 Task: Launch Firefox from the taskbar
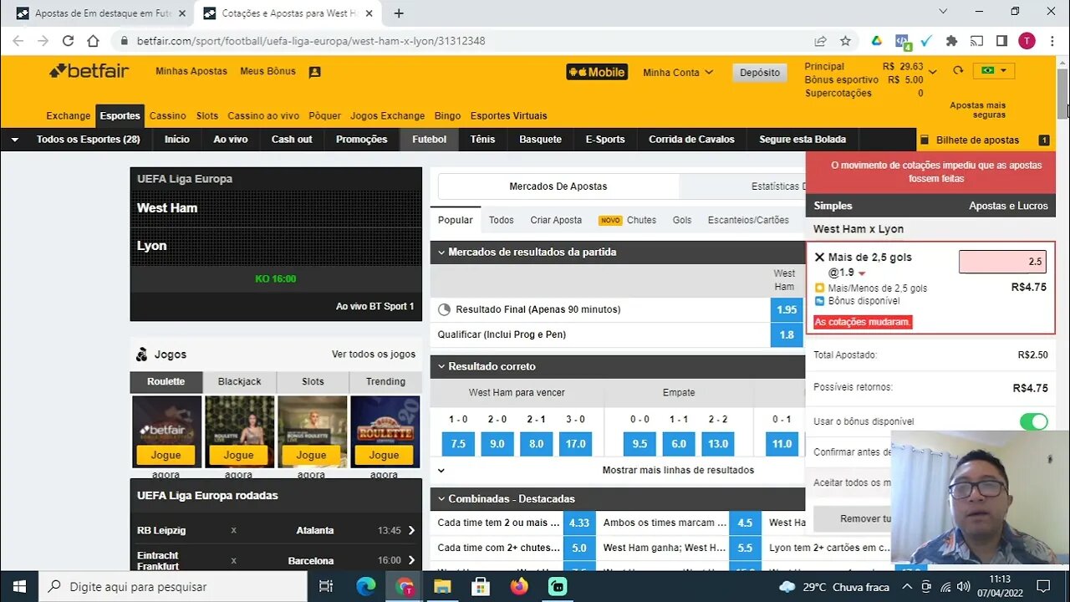(x=518, y=586)
